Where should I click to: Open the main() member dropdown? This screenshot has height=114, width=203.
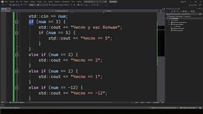tap(131, 11)
